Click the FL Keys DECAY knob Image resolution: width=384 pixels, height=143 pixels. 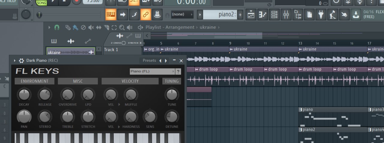click(x=24, y=94)
